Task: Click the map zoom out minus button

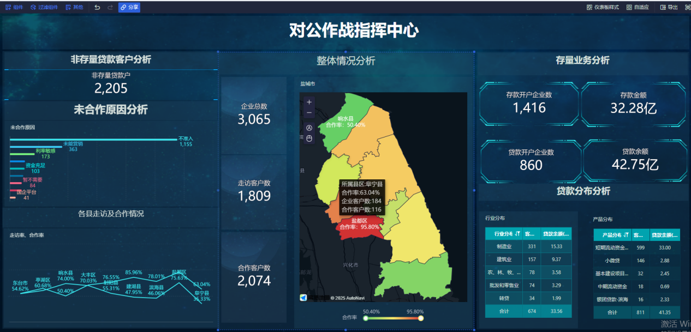Action: (309, 112)
